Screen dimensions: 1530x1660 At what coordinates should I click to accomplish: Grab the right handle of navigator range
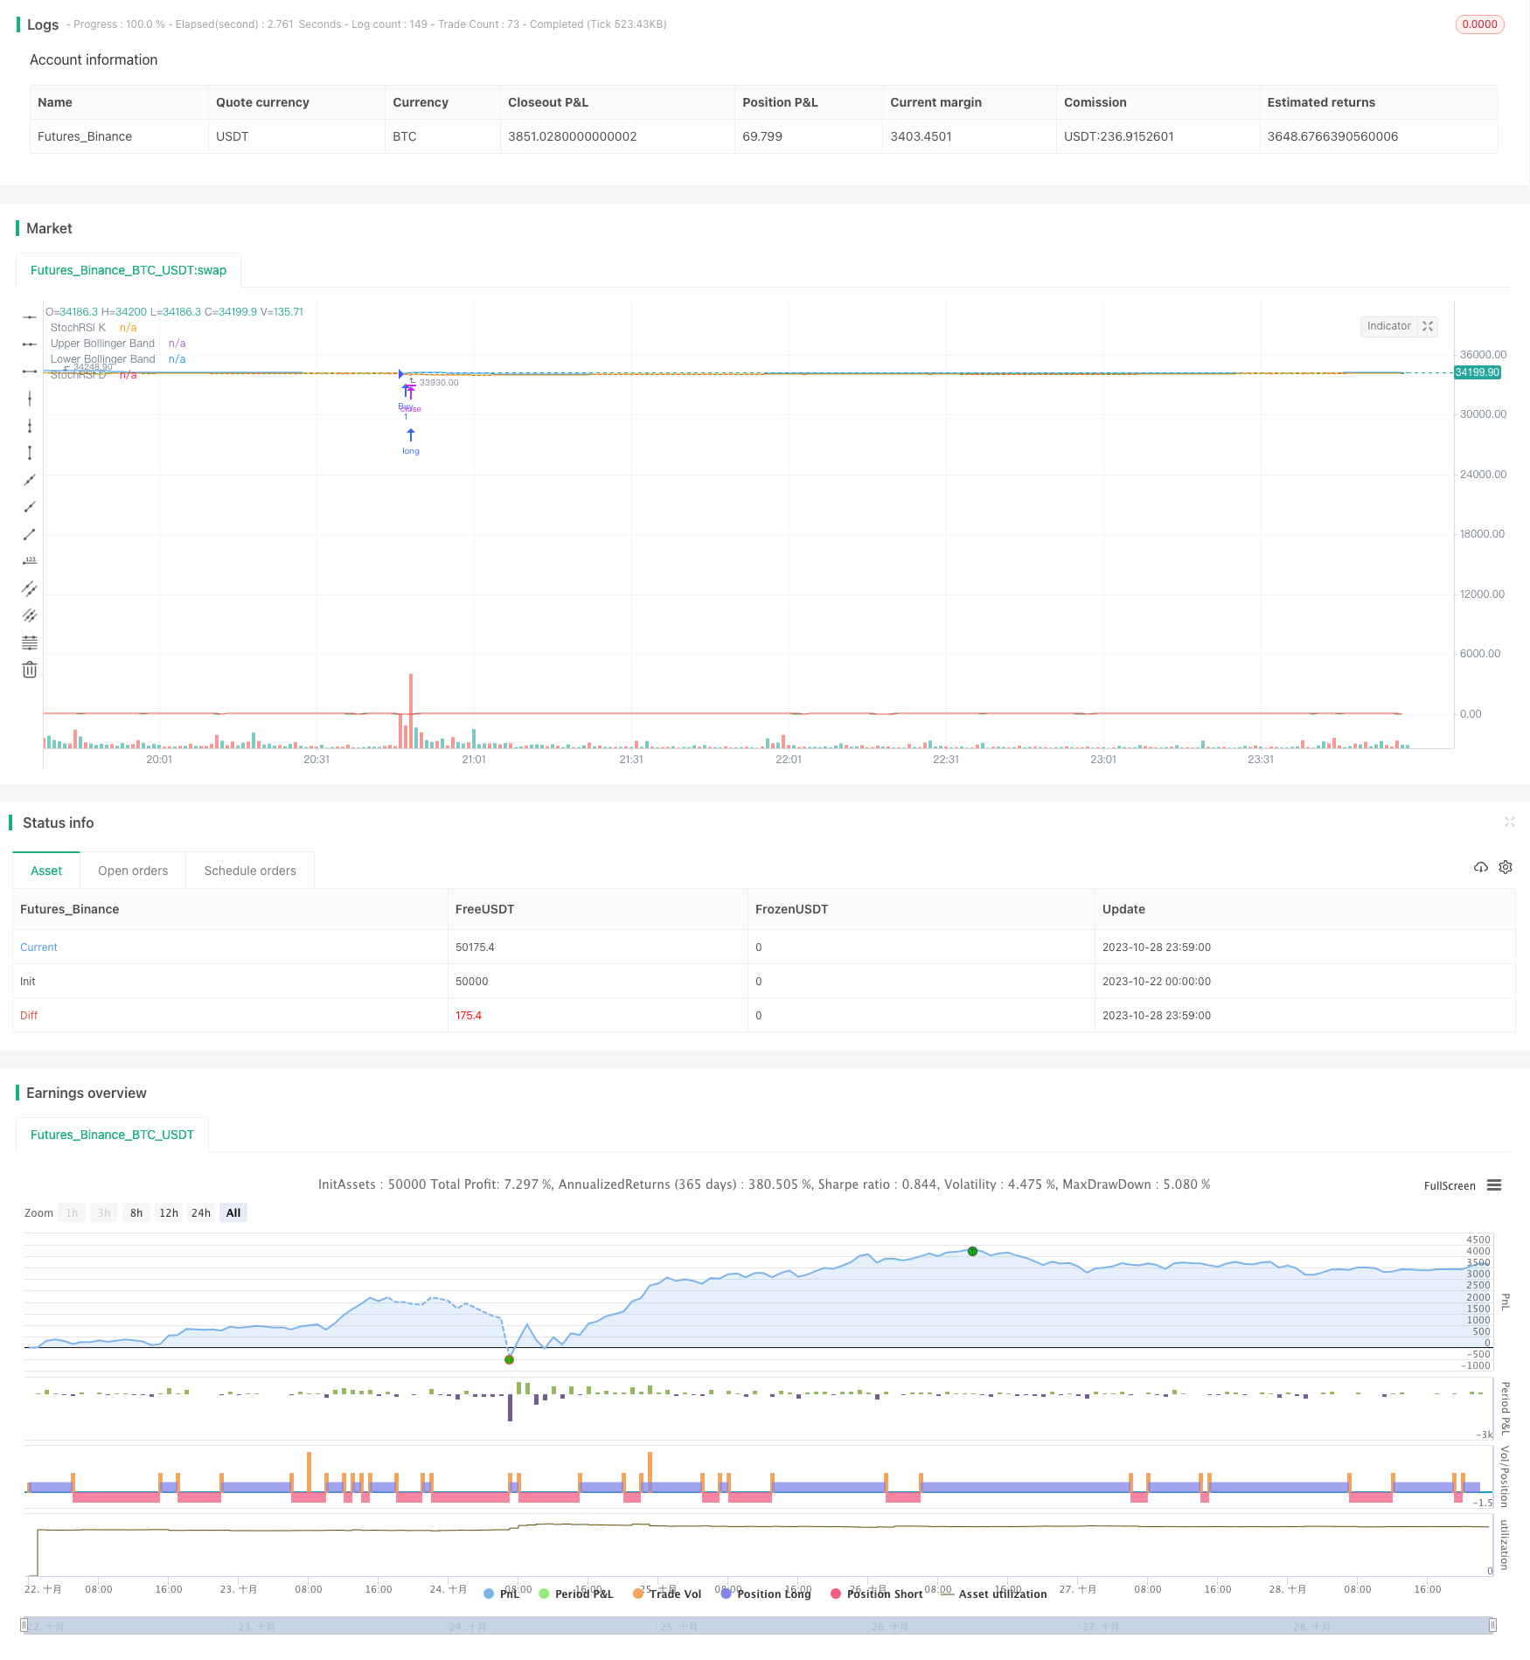click(x=1493, y=1625)
